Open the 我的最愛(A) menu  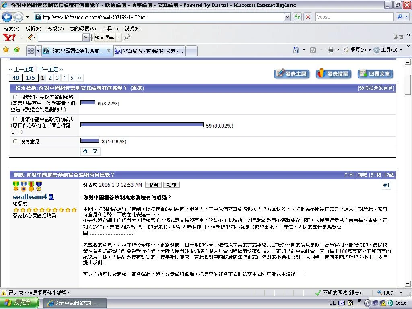[83, 29]
